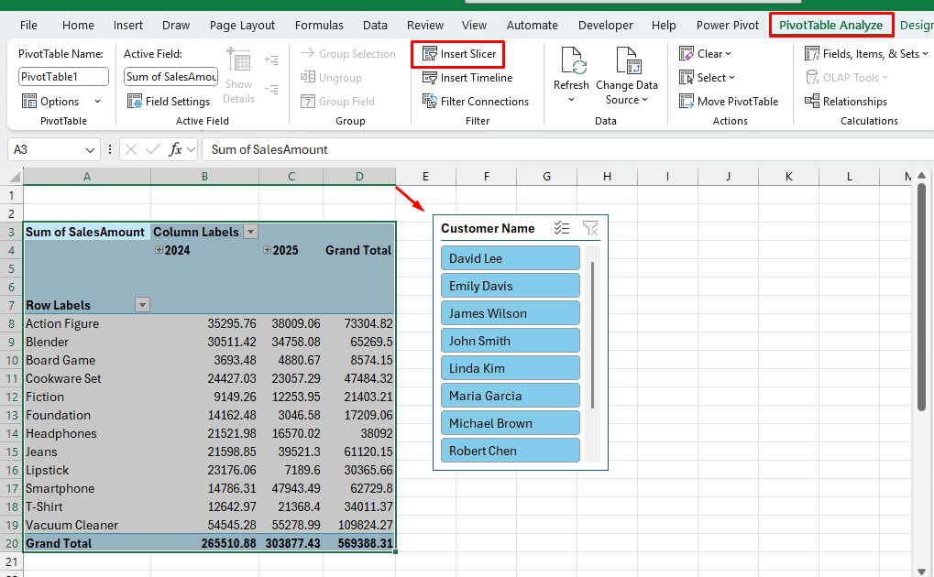This screenshot has width=934, height=577.
Task: Click the slicer's vertical scrollbar
Action: (593, 334)
